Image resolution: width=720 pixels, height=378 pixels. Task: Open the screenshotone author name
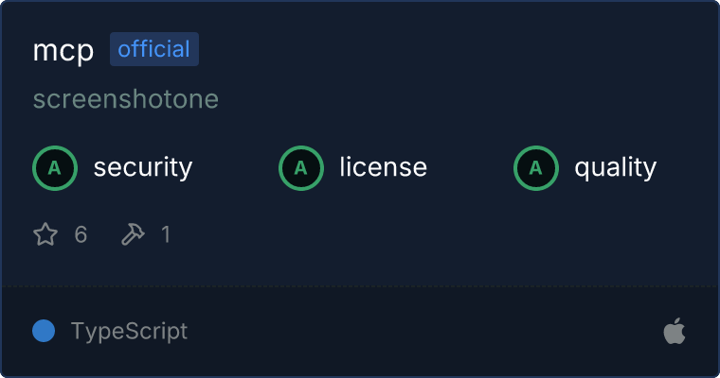tap(126, 99)
